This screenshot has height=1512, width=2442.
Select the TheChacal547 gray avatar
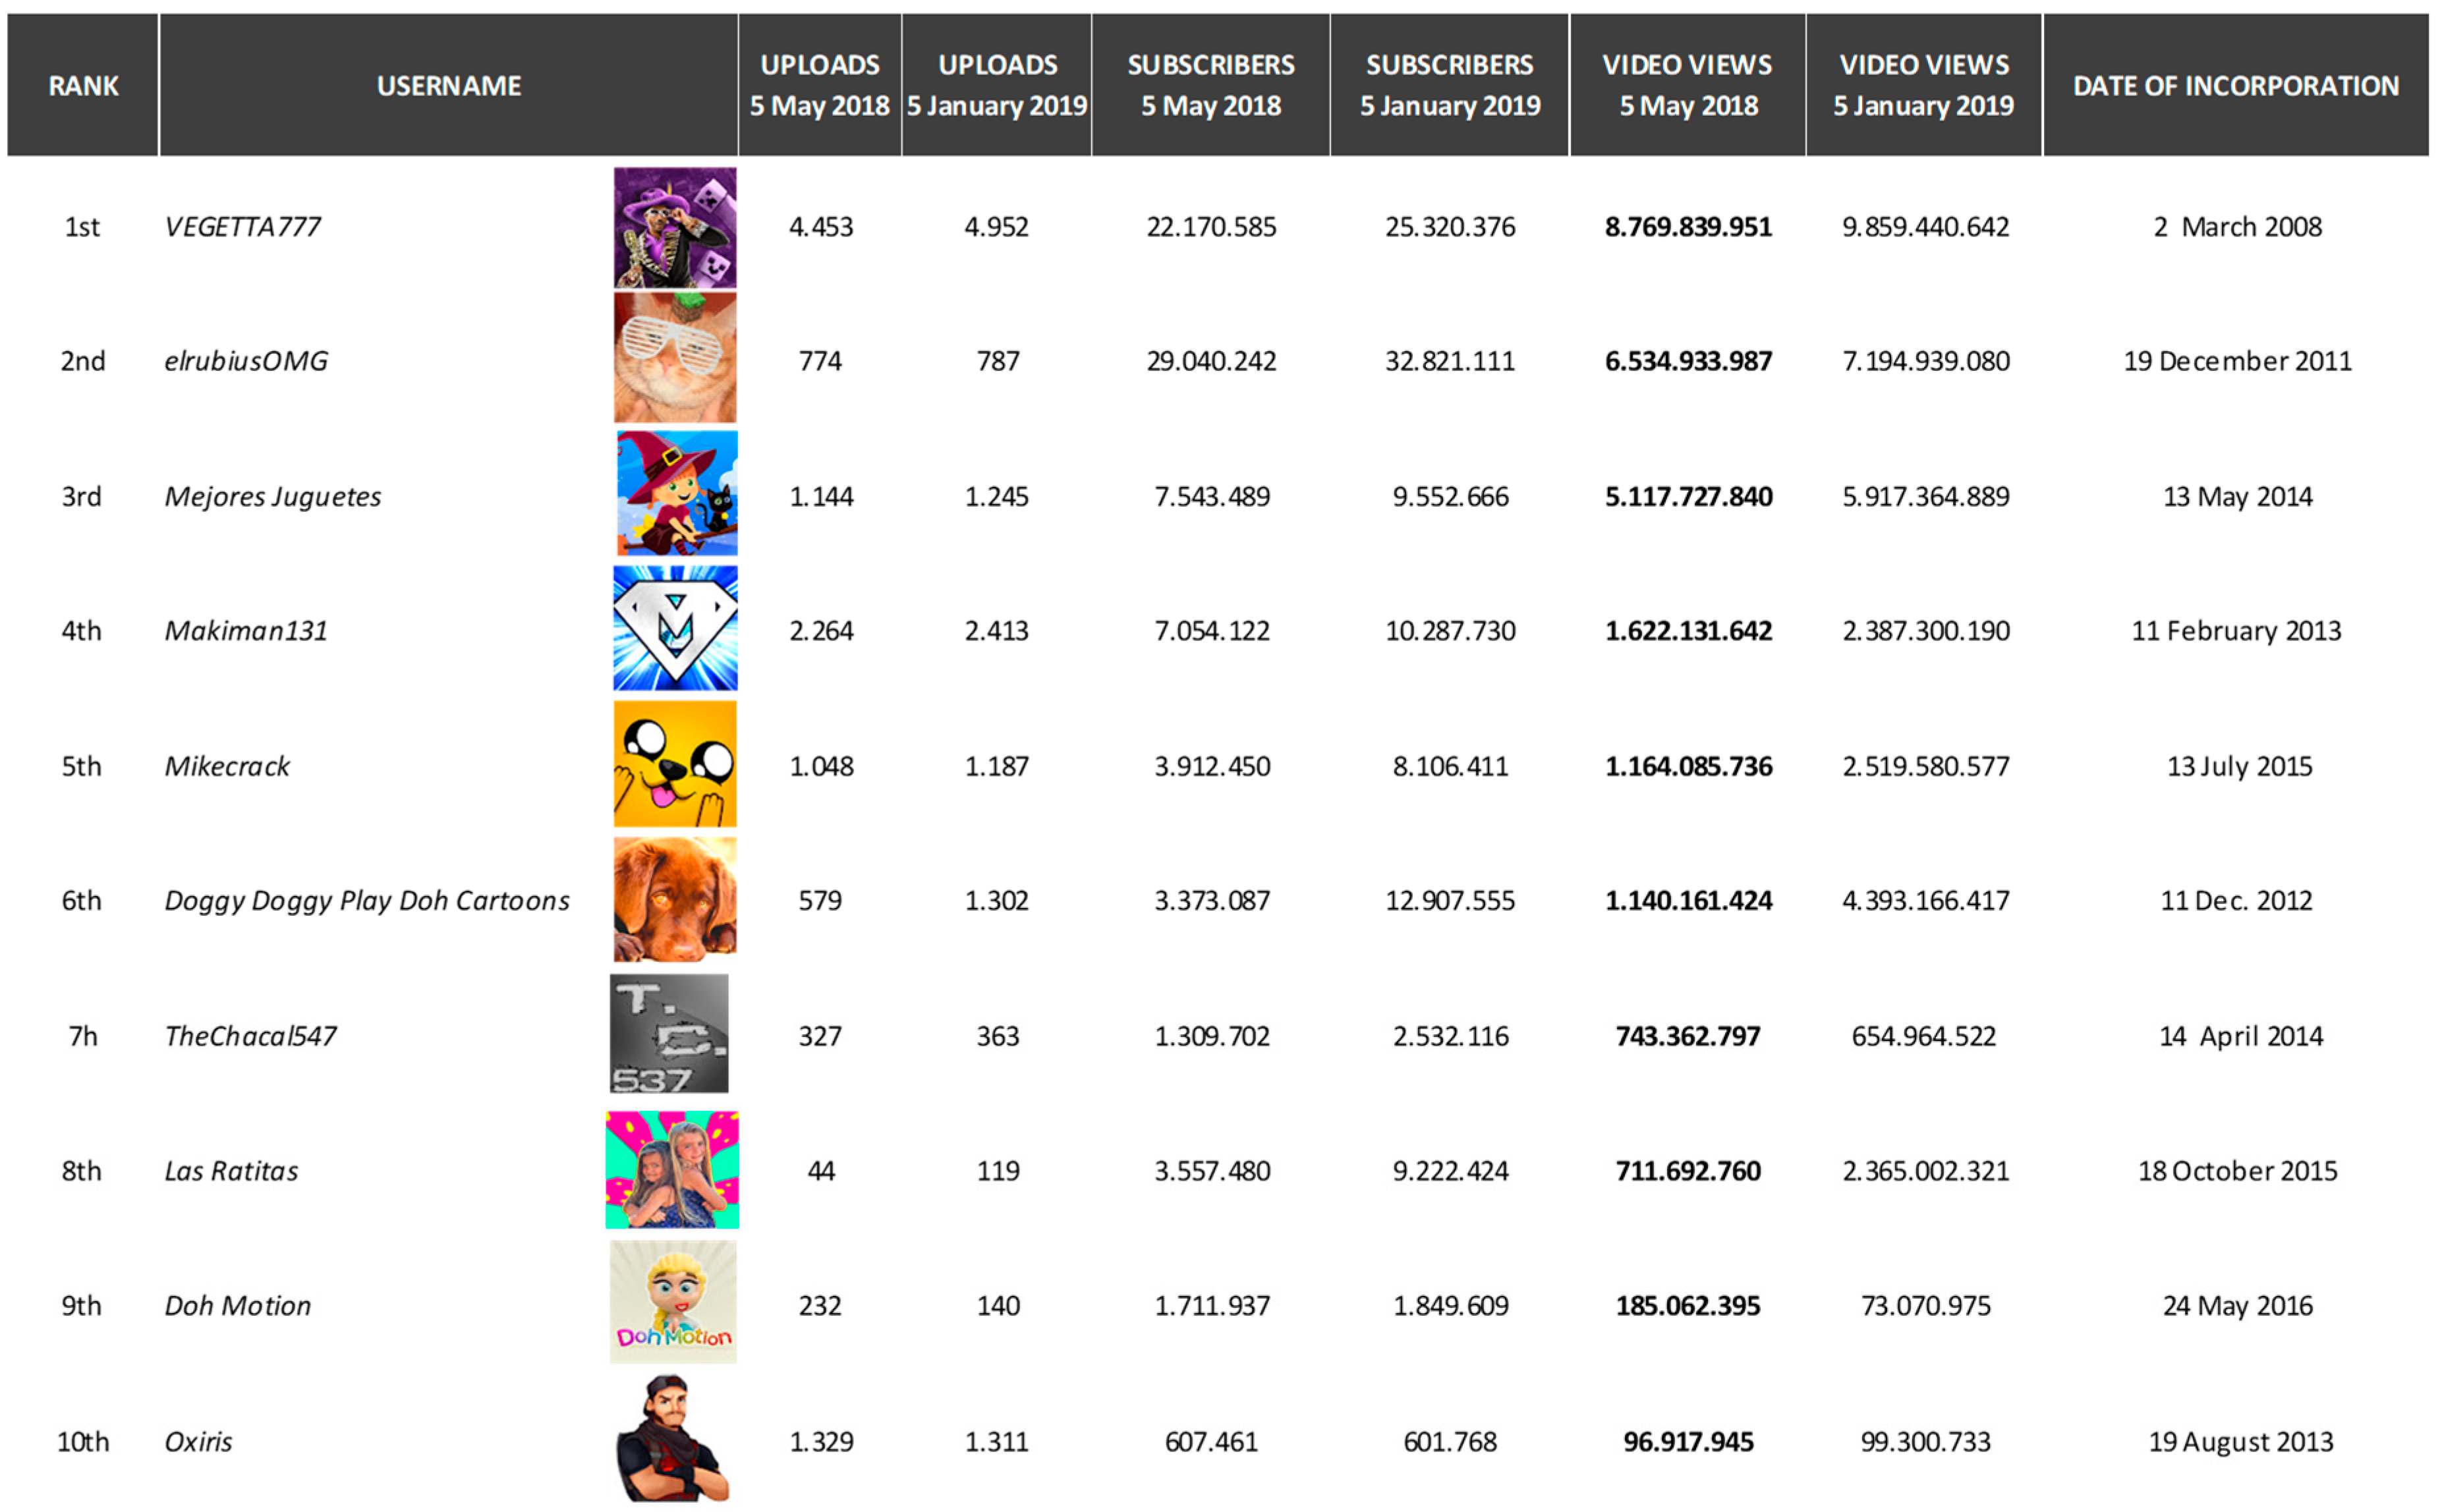[x=668, y=1033]
